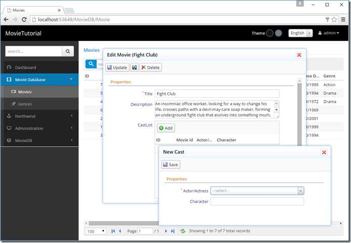Expand the Northwind menu
The width and height of the screenshot is (351, 243).
(x=39, y=116)
